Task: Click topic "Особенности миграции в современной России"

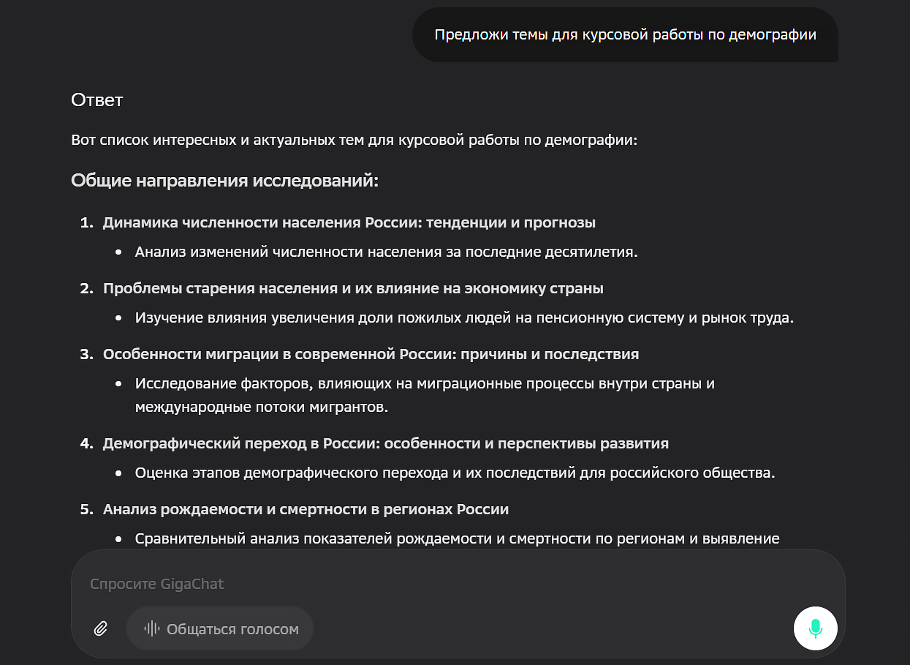Action: pyautogui.click(x=372, y=354)
